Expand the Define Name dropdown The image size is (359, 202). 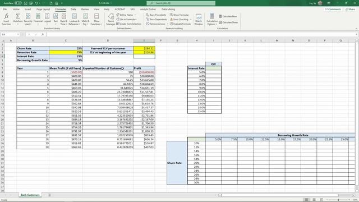click(x=135, y=15)
